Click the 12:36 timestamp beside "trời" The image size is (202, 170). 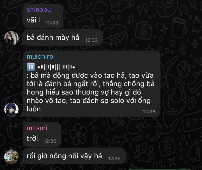[x=50, y=141]
